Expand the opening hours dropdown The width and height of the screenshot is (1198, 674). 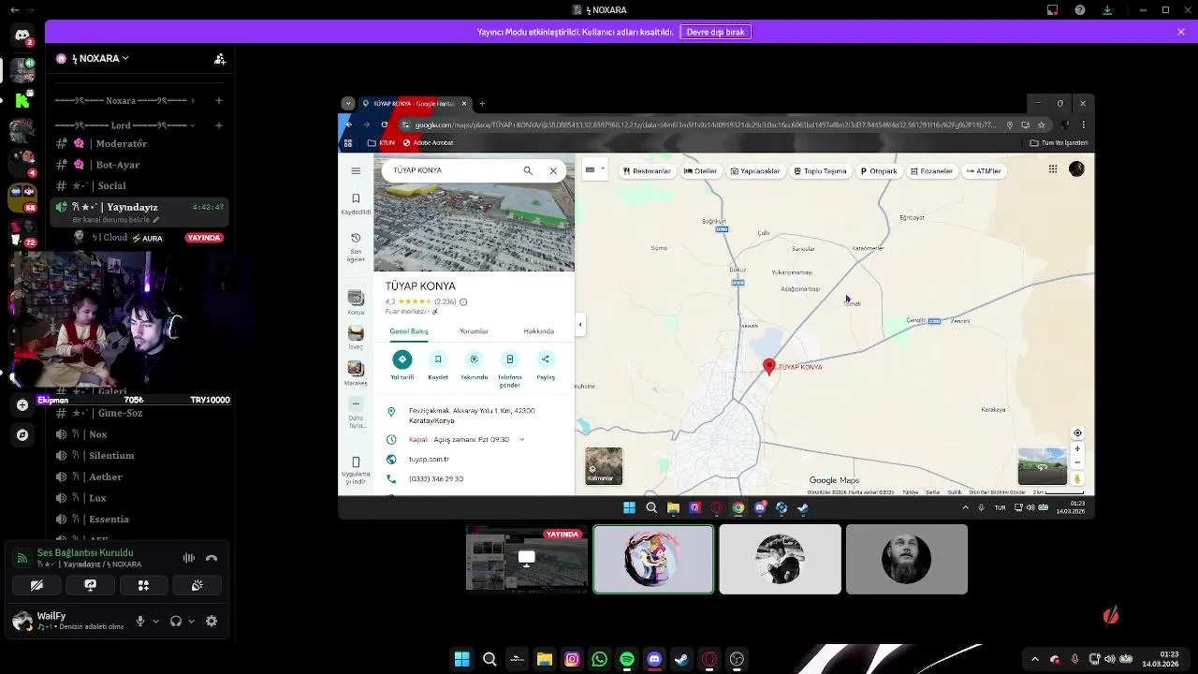(522, 439)
